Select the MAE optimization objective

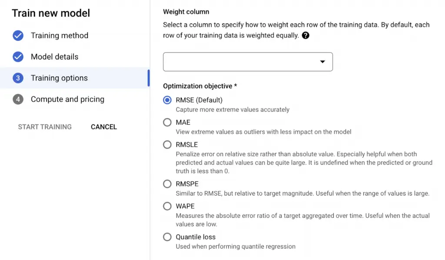(167, 122)
